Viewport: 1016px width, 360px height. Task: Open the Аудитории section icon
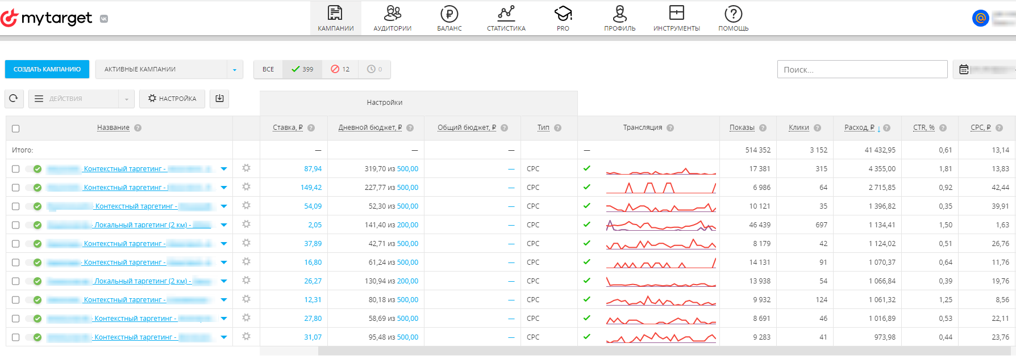(393, 13)
